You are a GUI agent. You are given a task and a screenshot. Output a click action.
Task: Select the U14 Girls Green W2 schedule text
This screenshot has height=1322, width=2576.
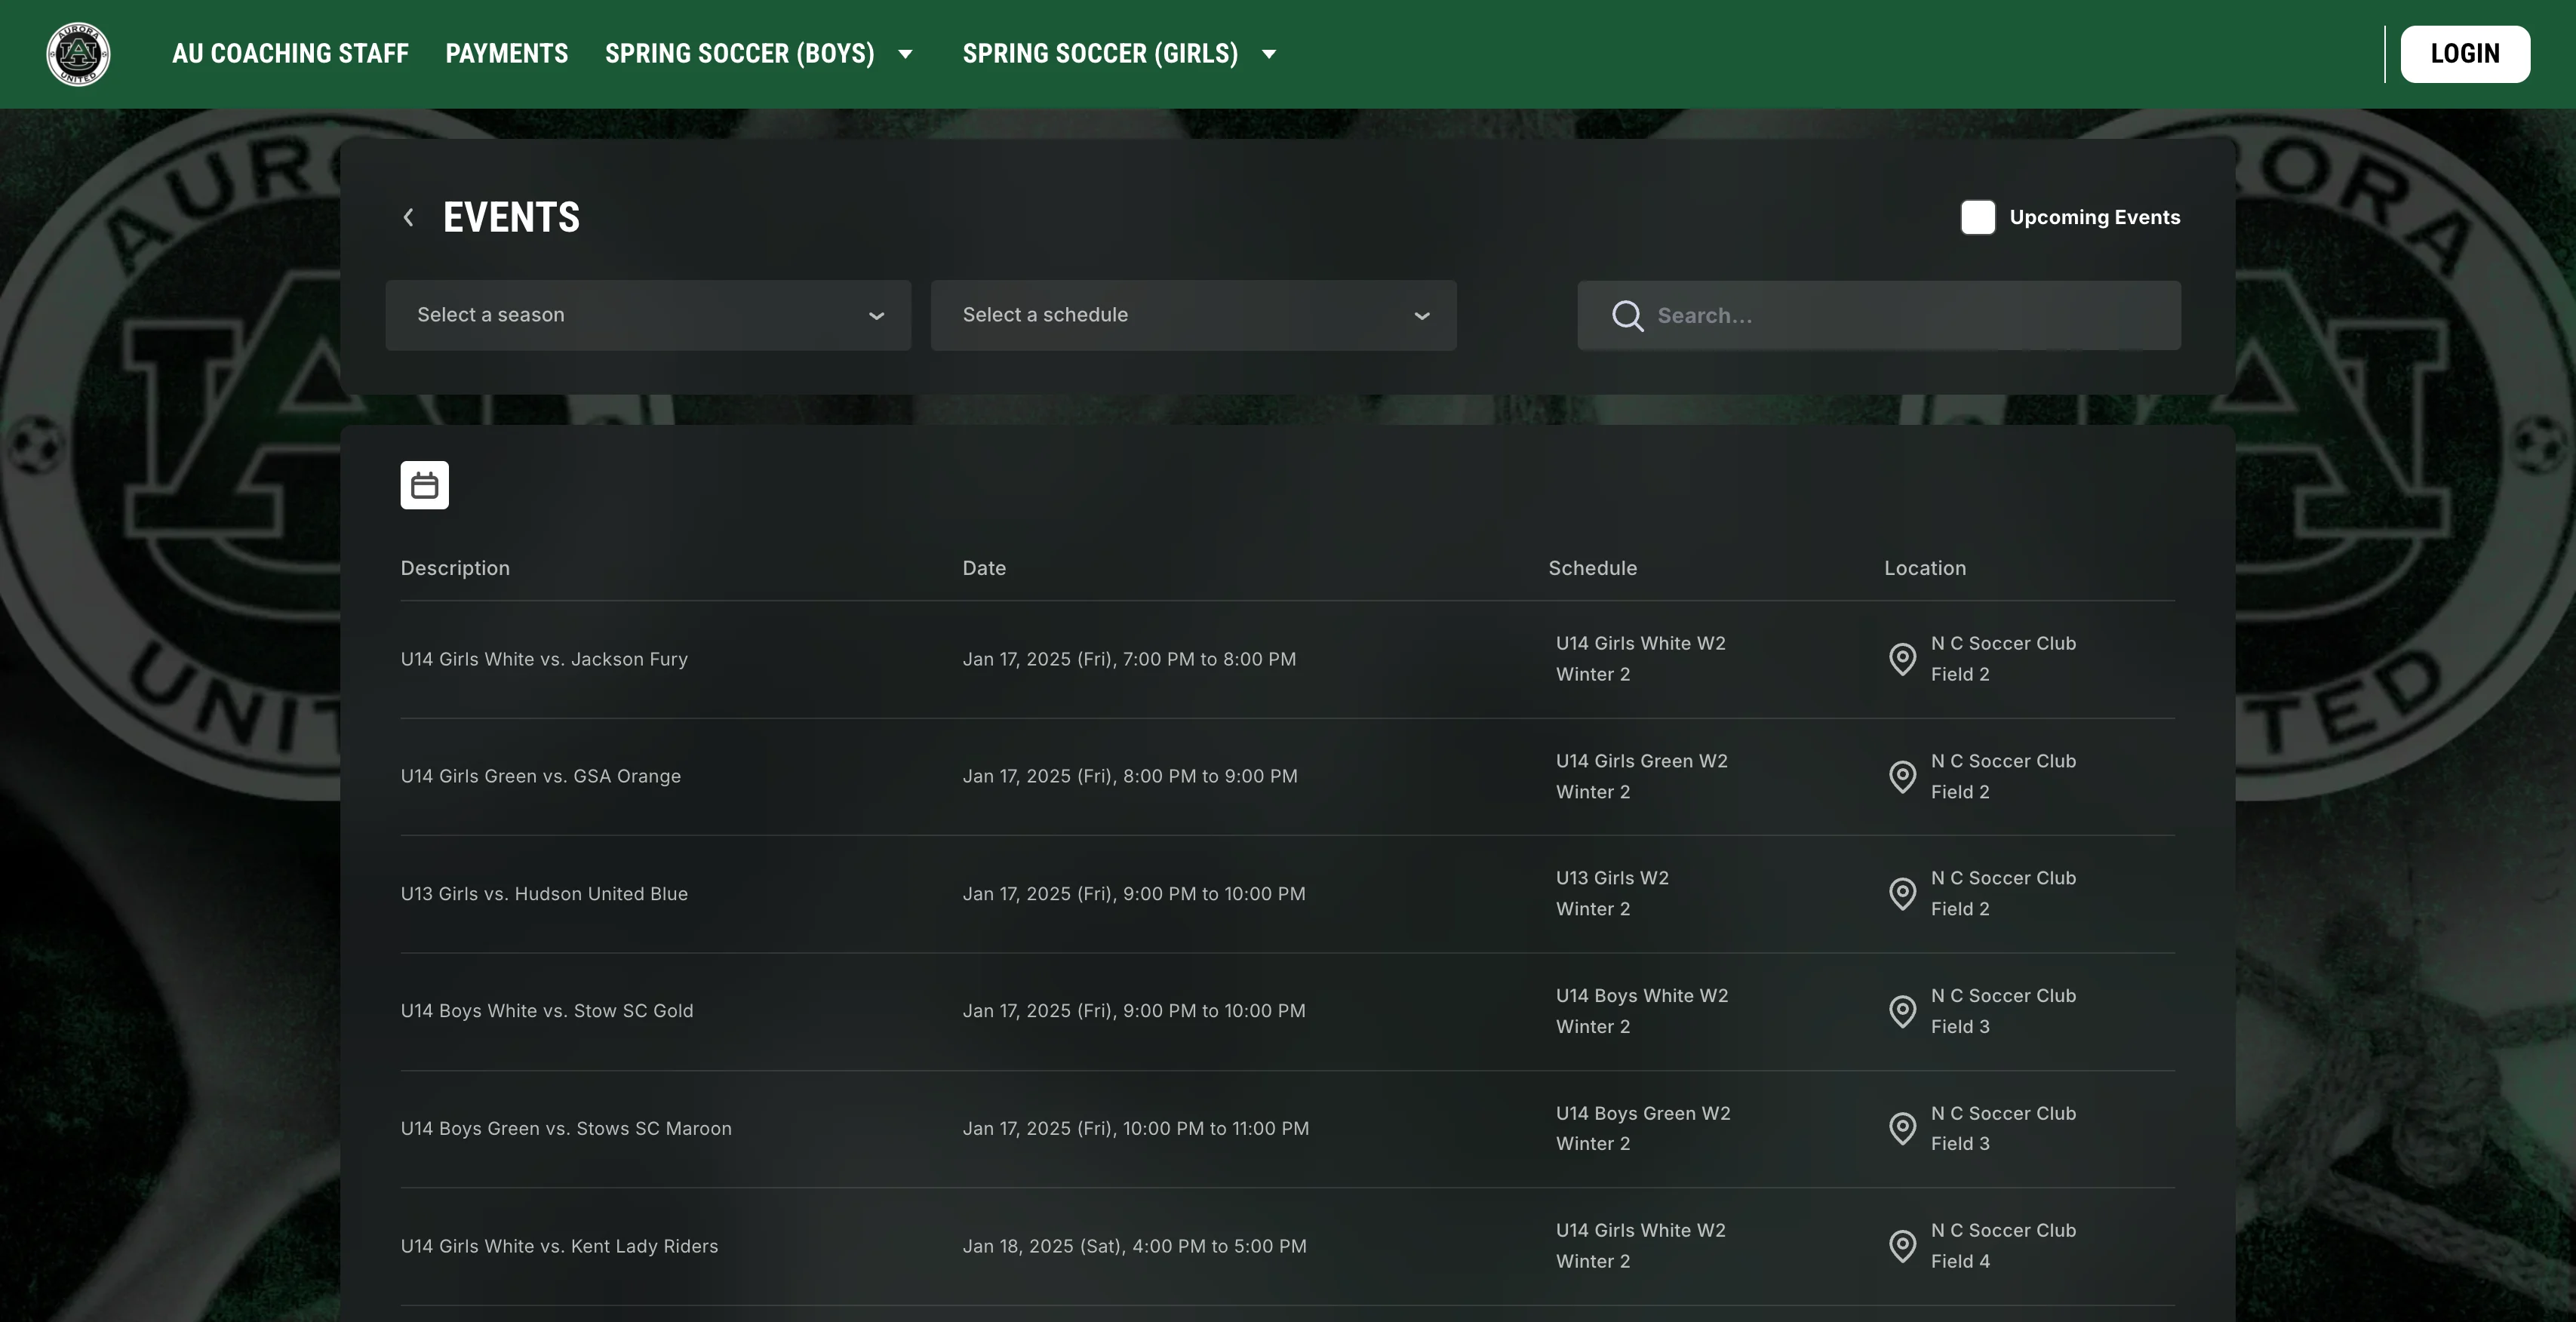[1641, 761]
